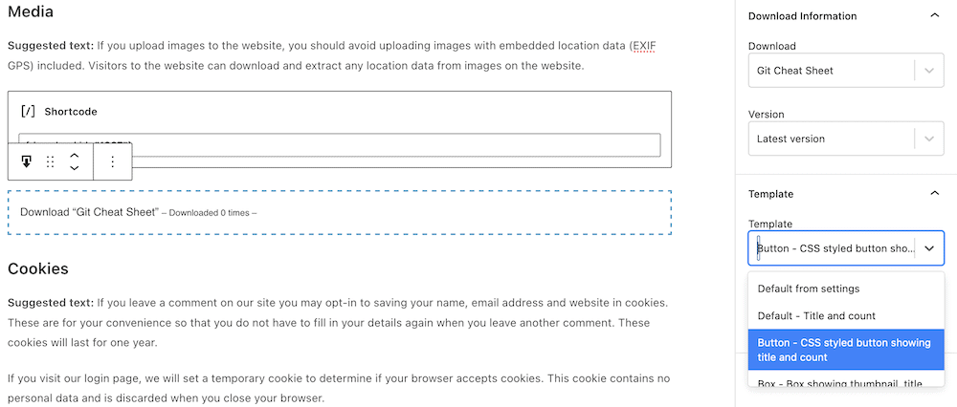Move the block up
957x407 pixels.
(75, 155)
